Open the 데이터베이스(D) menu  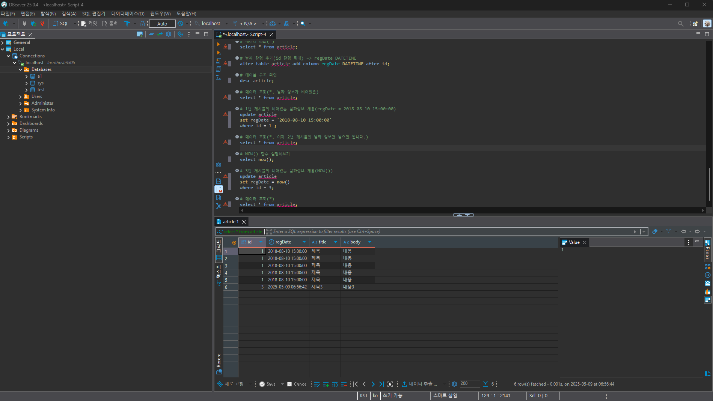(128, 14)
